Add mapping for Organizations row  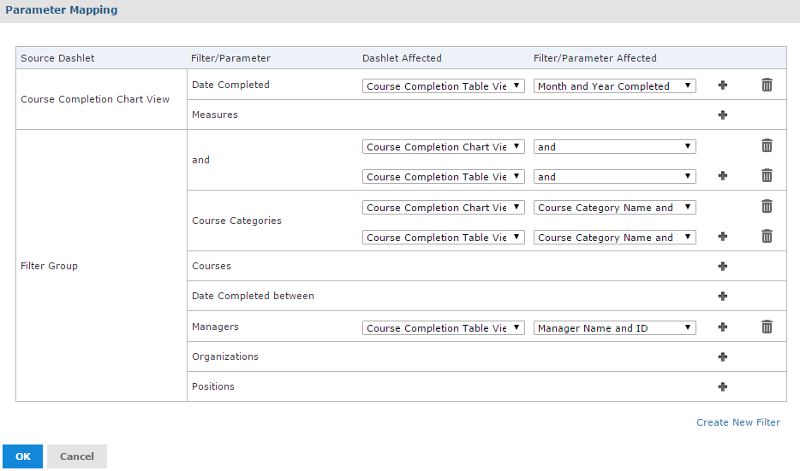pos(722,357)
